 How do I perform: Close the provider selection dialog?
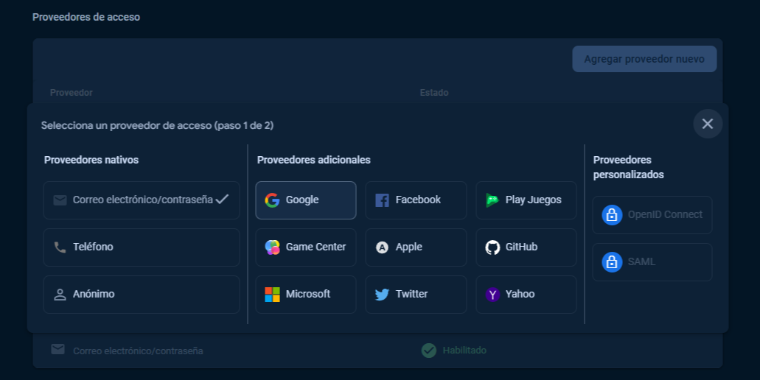coord(708,124)
